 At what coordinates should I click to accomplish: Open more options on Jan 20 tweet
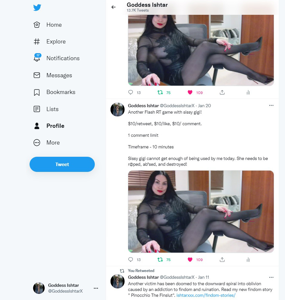(271, 106)
